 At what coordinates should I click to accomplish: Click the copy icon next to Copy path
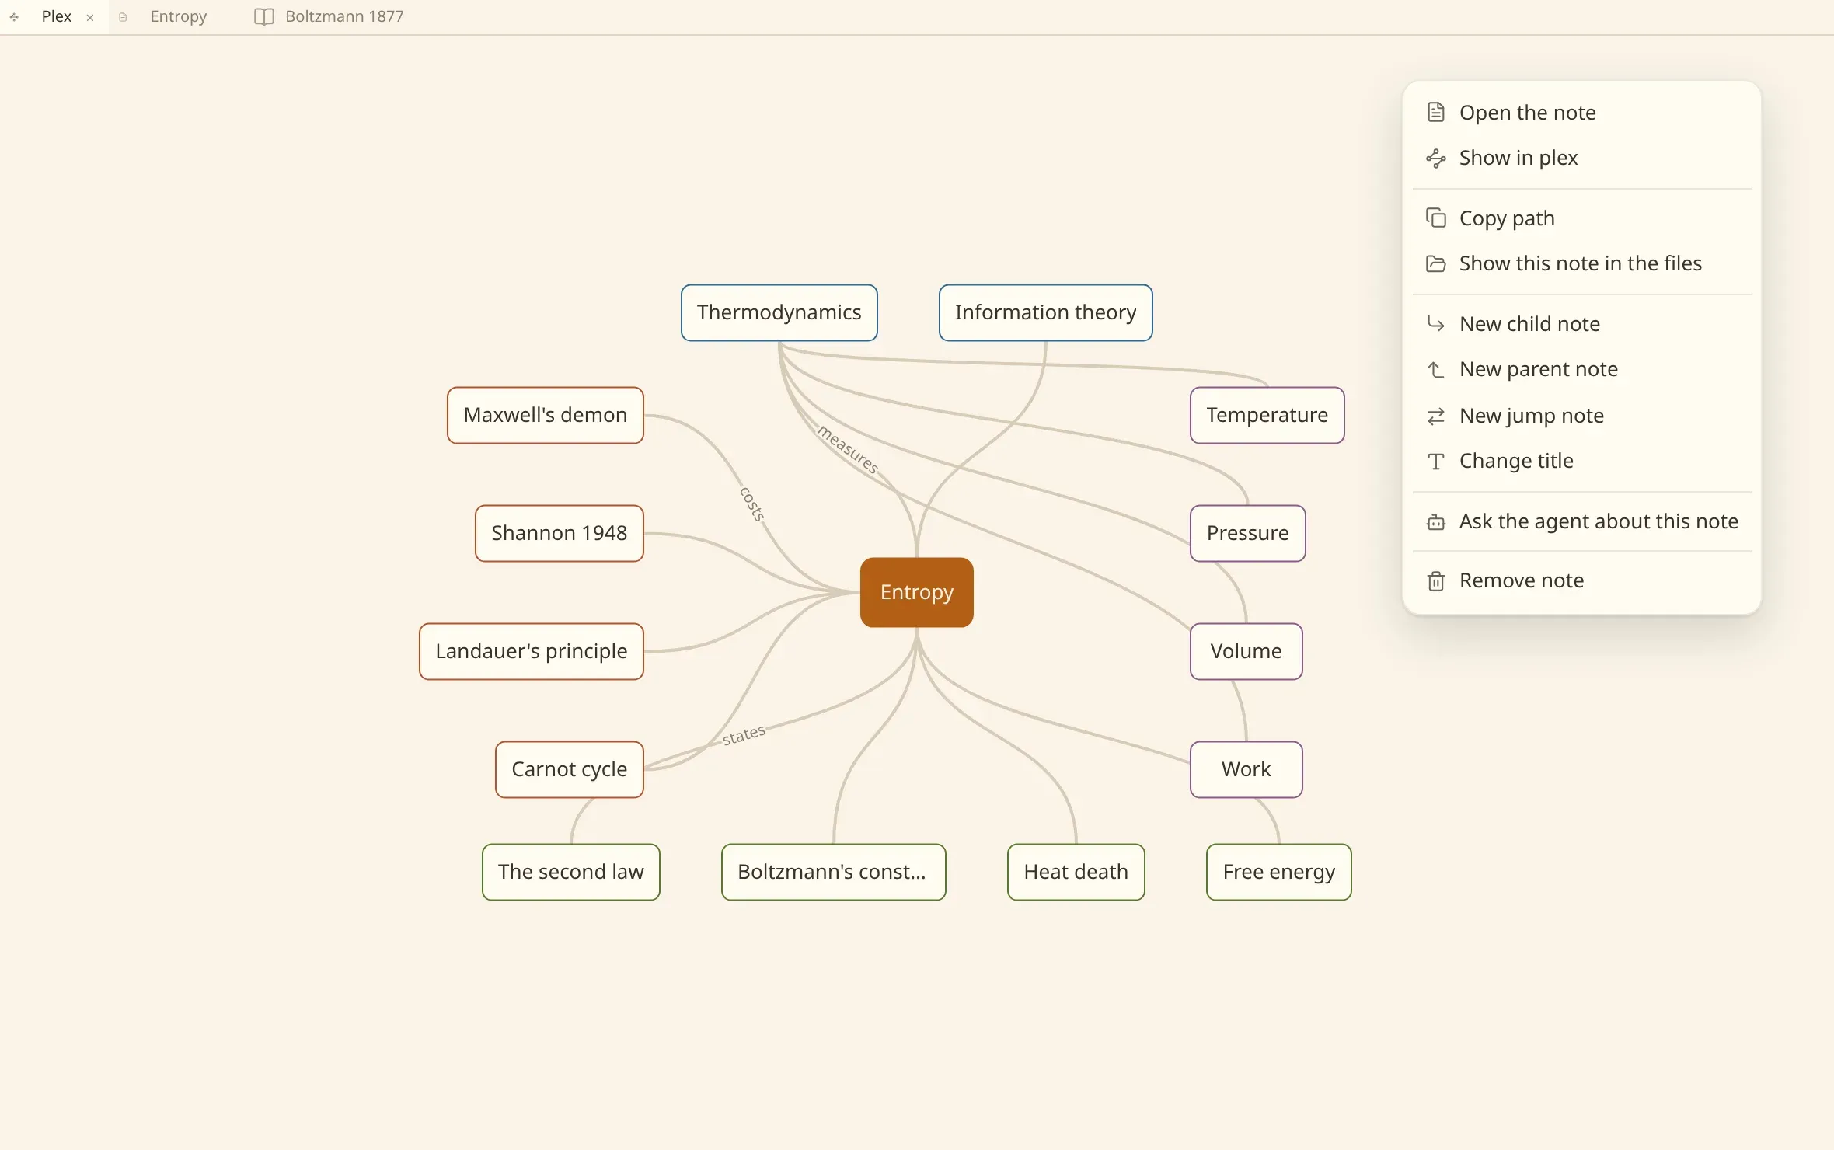tap(1435, 218)
